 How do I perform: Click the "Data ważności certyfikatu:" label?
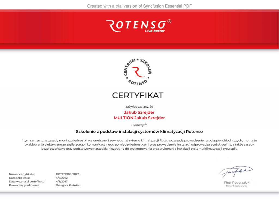point(27,181)
